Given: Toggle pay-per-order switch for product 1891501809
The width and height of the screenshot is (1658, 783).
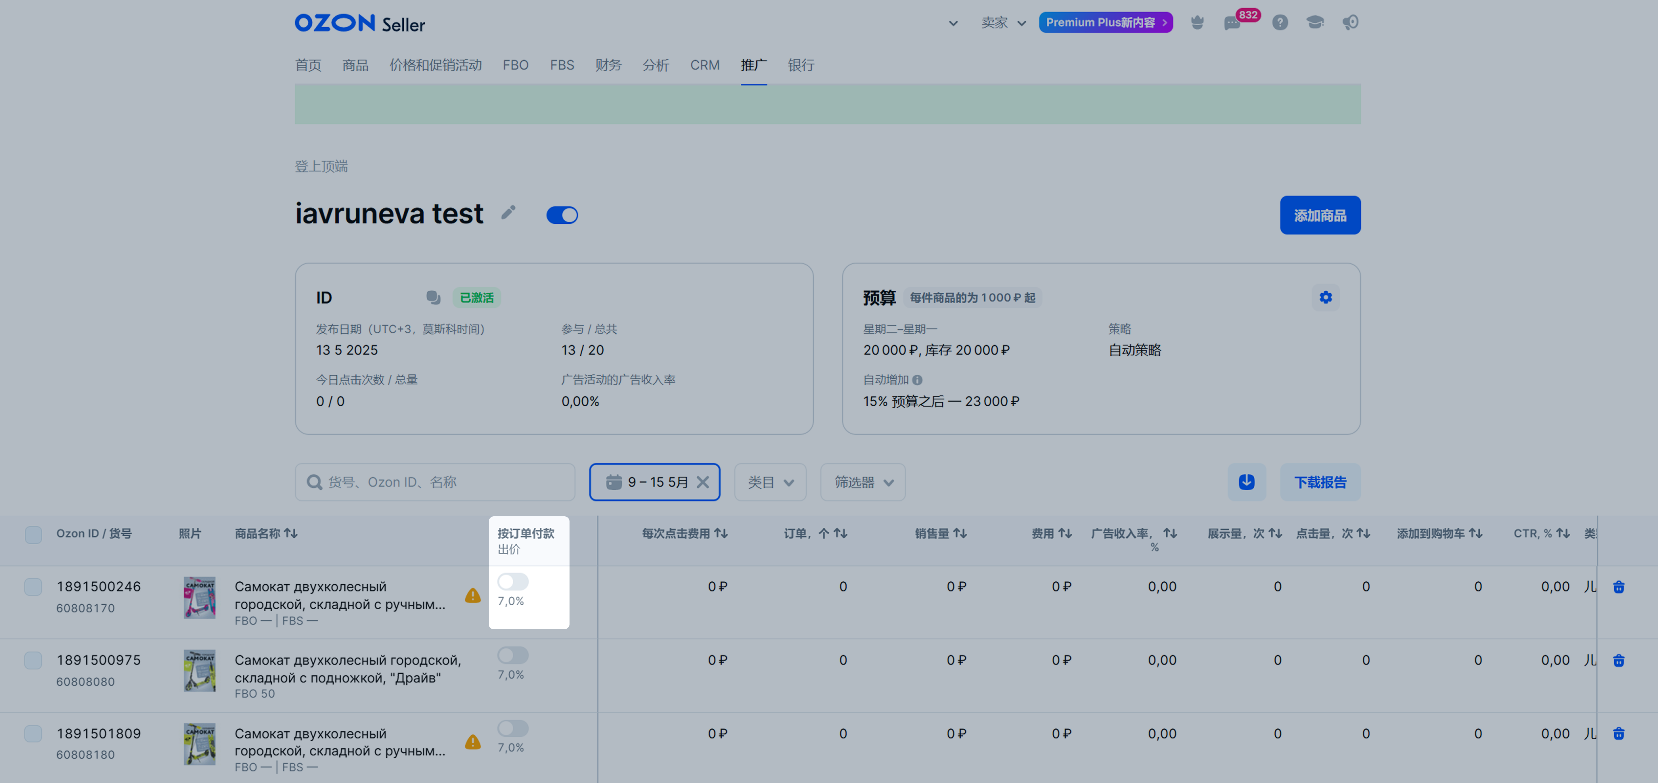Looking at the screenshot, I should pos(513,728).
